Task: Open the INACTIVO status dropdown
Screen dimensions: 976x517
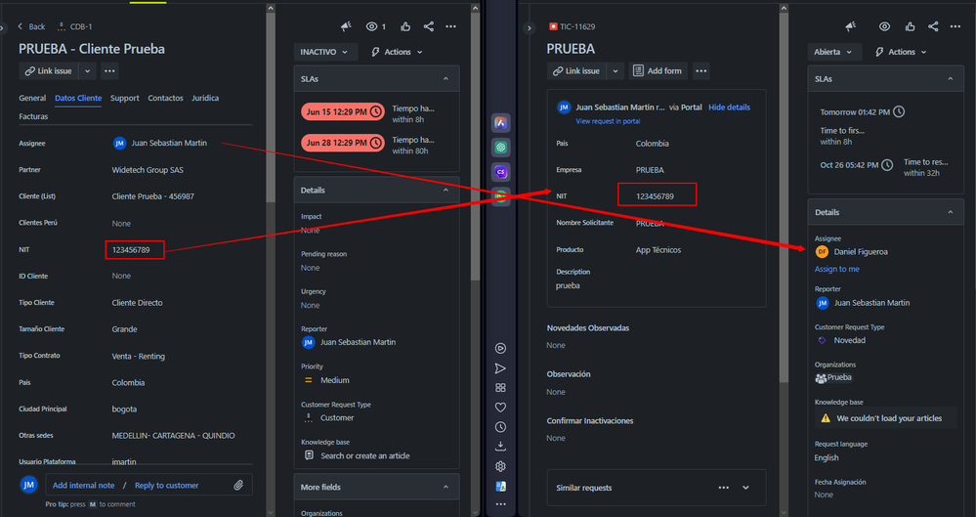Action: (x=325, y=52)
